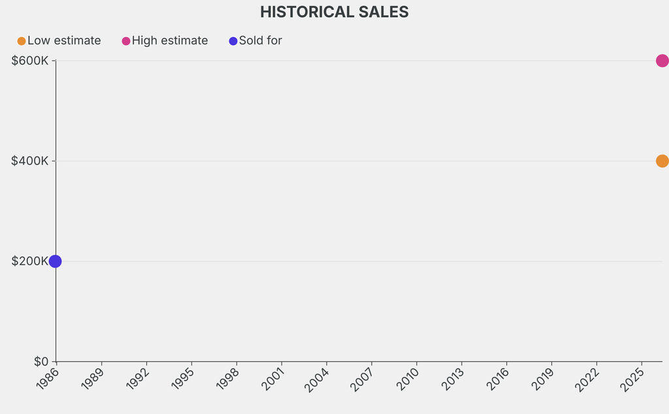
Task: Click the blue Sold for legend dot
Action: coord(233,41)
